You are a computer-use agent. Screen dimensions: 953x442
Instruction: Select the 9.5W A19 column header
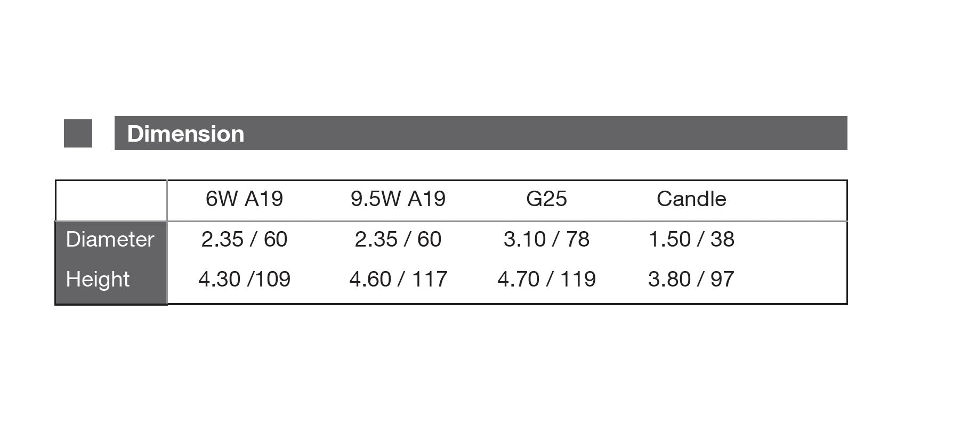398,199
